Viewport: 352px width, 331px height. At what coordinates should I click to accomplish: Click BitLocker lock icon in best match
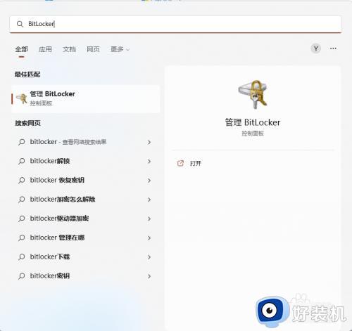(x=22, y=98)
